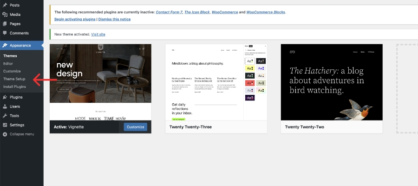Click Begin activating plugins link
The image size is (418, 186).
pyautogui.click(x=75, y=19)
